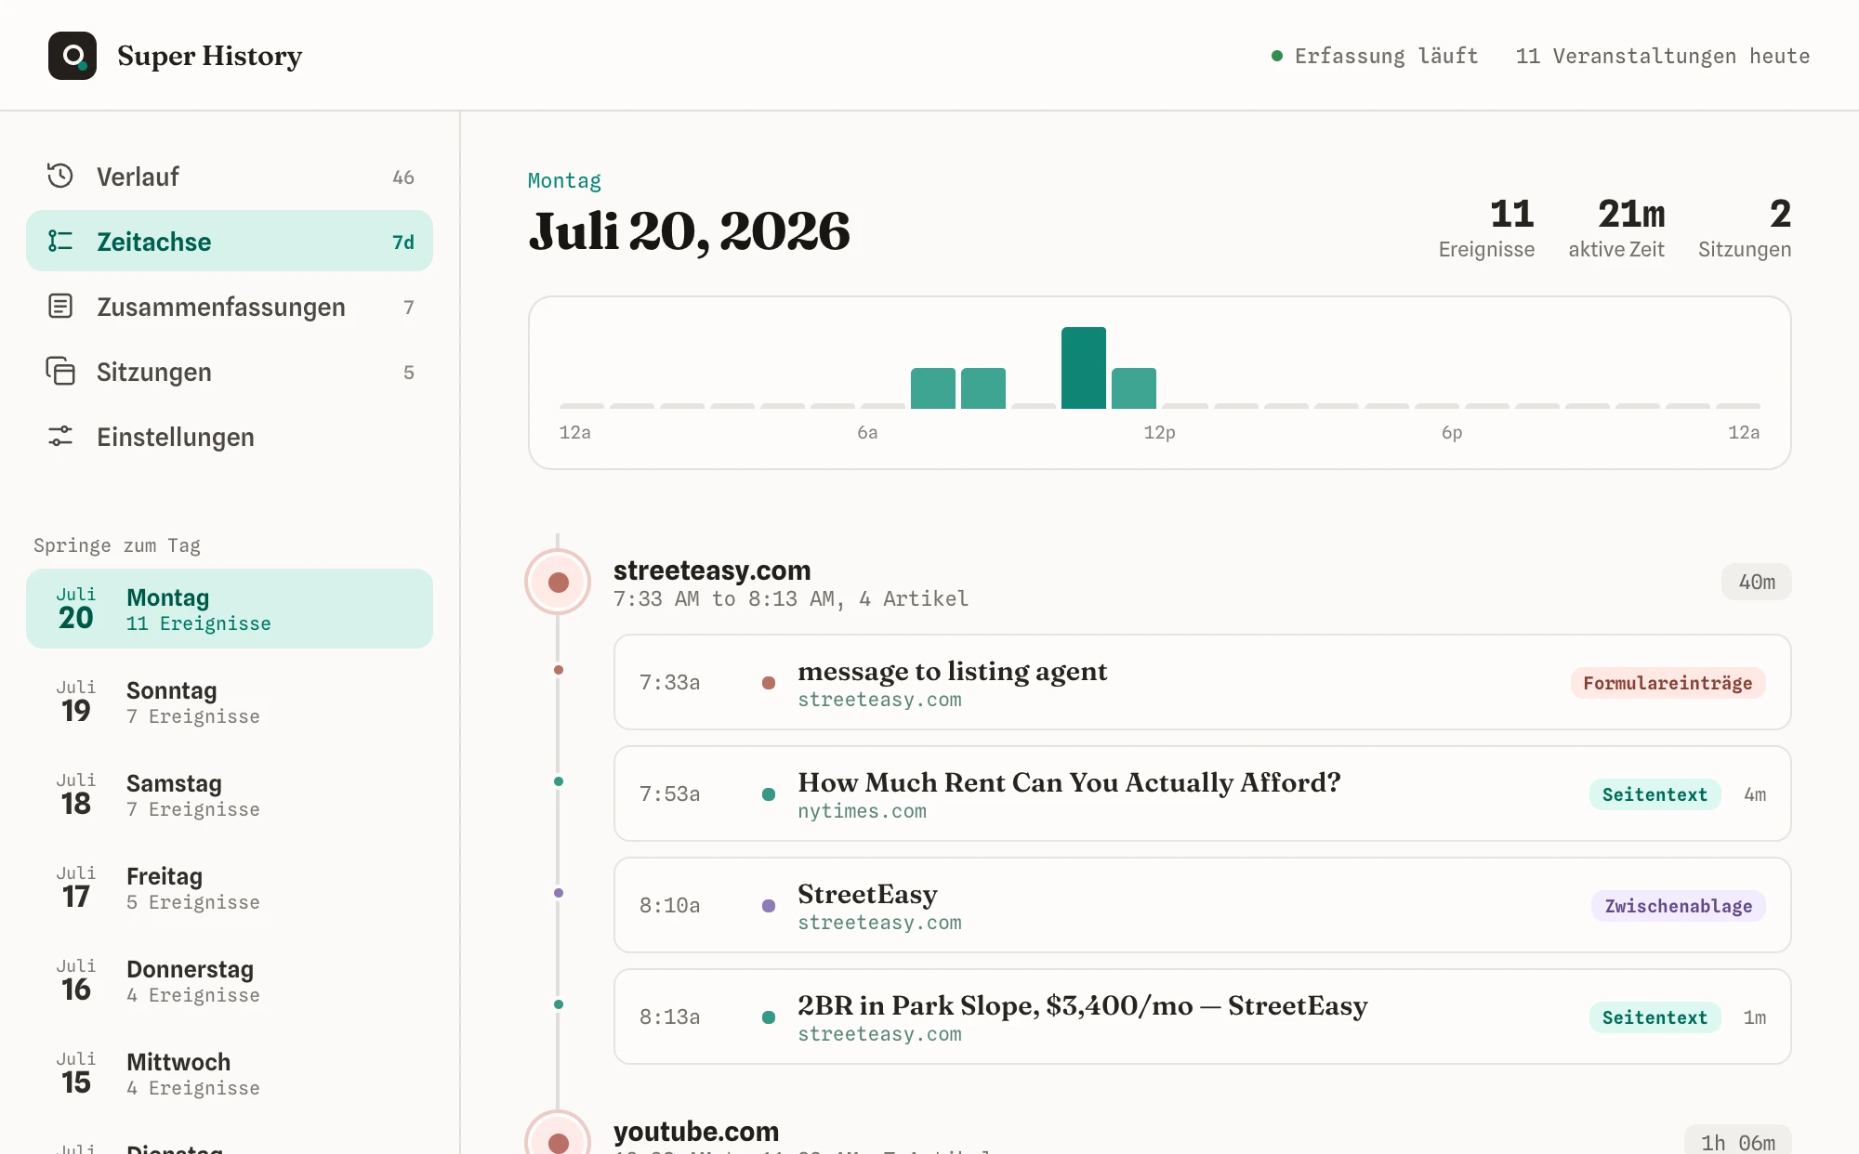The height and width of the screenshot is (1154, 1859).
Task: Click the 11 Ereignisse stat
Action: [x=1486, y=228]
